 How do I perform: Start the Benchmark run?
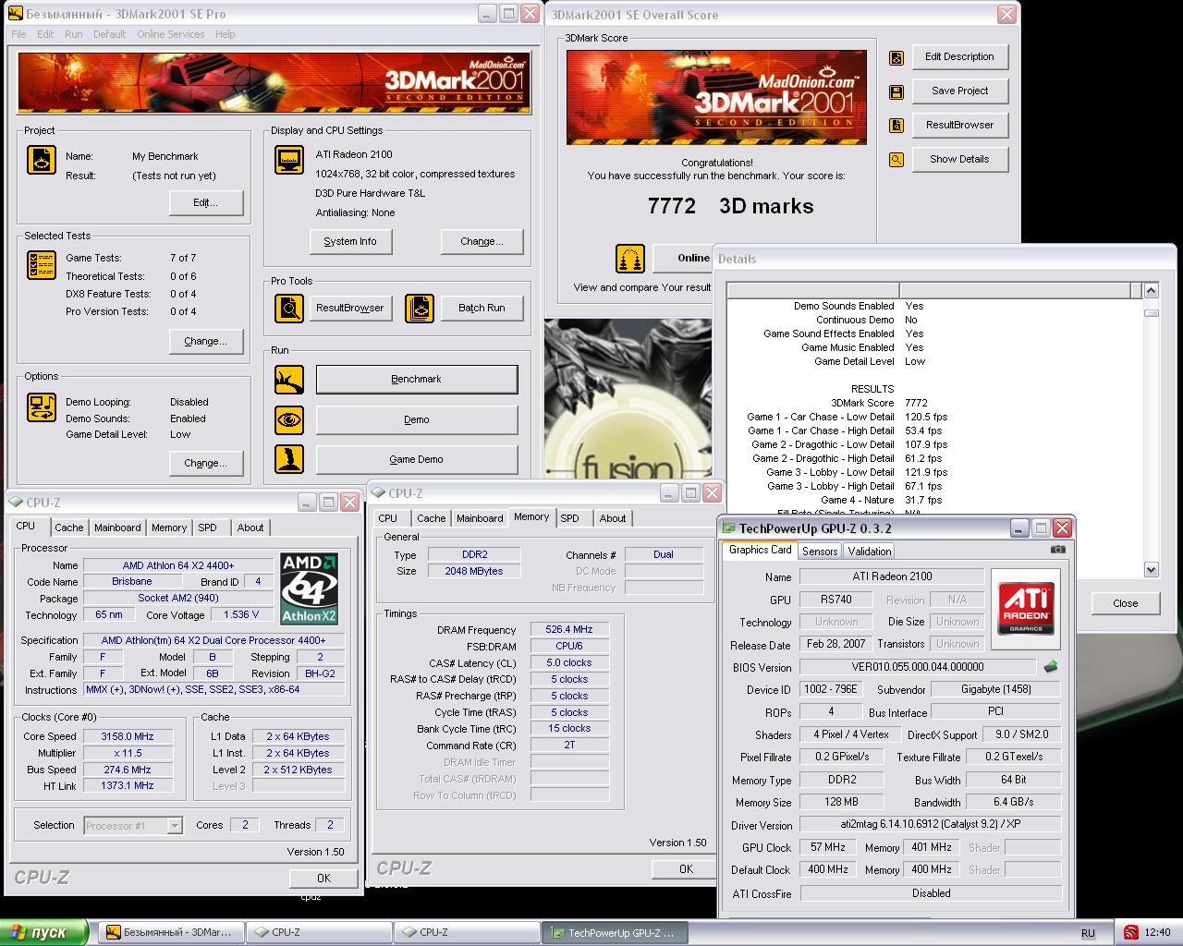417,380
